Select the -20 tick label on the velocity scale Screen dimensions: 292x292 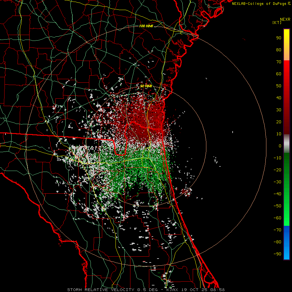click(x=277, y=170)
